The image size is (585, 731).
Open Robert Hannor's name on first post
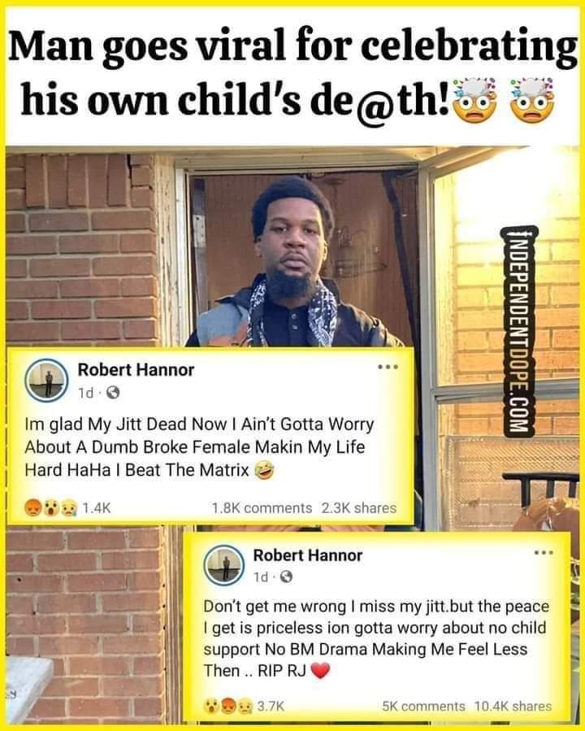(136, 370)
